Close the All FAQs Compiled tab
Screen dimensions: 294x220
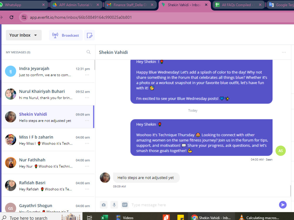260,5
